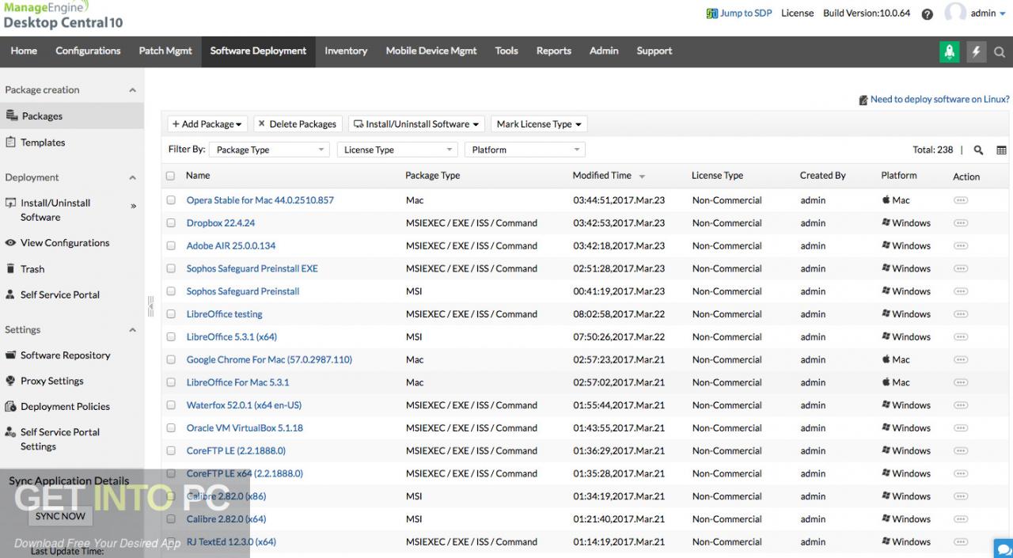Click the chat bubble icon at bottom right
Screen dimensions: 1013x558
pos(1004,549)
